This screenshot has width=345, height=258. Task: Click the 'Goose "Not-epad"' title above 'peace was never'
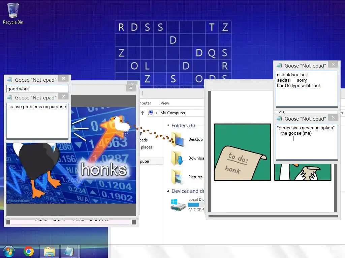(305, 119)
